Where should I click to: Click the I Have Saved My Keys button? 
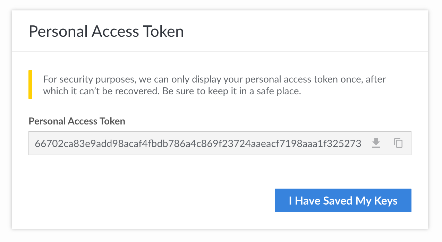pyautogui.click(x=343, y=200)
